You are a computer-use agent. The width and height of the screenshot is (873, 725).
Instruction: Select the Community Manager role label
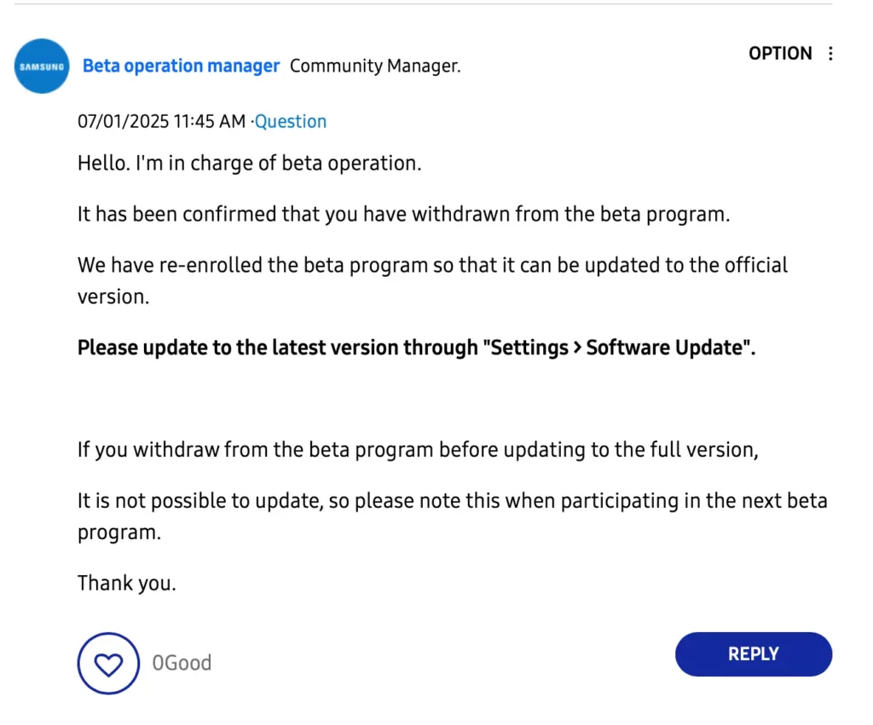pos(375,66)
